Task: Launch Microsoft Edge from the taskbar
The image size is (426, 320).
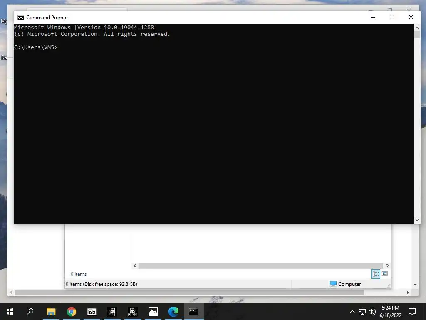Action: (x=173, y=312)
